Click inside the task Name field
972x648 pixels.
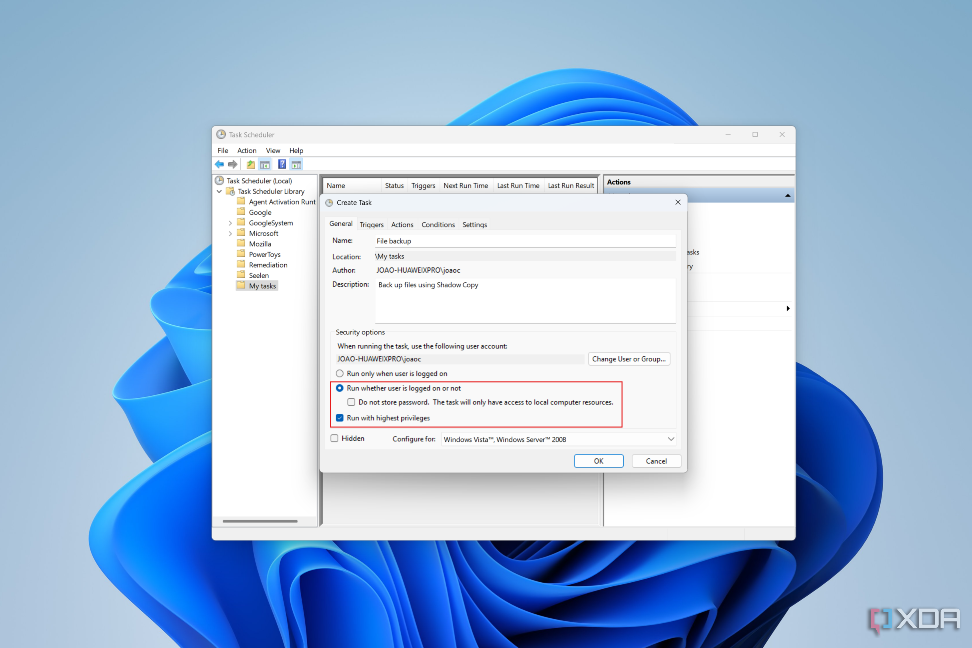pyautogui.click(x=525, y=241)
